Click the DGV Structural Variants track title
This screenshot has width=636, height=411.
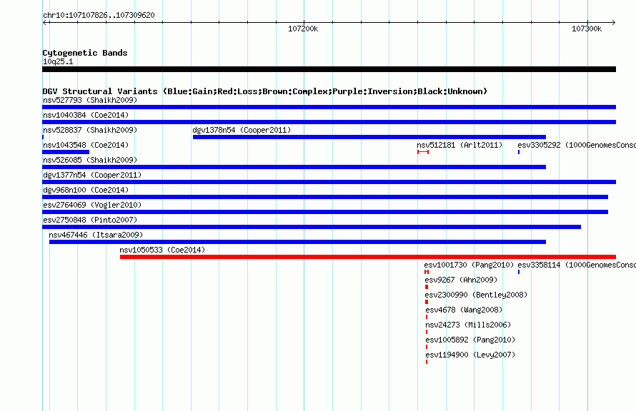(x=265, y=91)
